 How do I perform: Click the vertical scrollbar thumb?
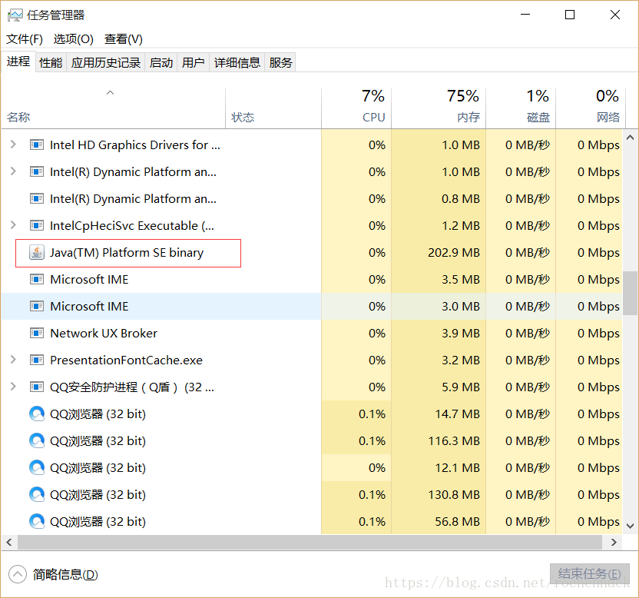pos(630,293)
